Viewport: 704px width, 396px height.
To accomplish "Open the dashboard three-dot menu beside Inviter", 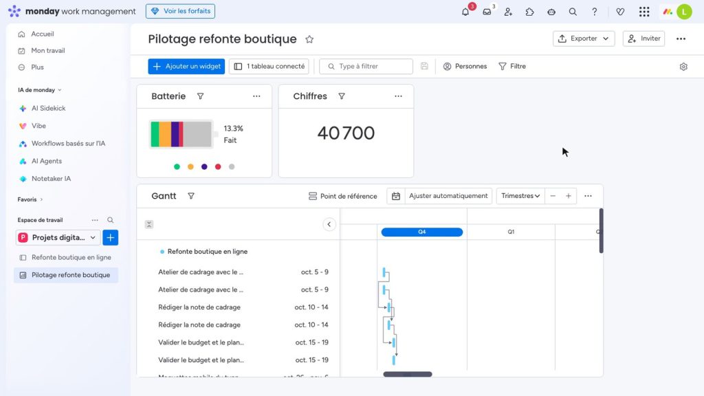I will point(681,38).
